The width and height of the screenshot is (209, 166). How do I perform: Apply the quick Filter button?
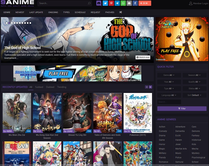pos(182,108)
